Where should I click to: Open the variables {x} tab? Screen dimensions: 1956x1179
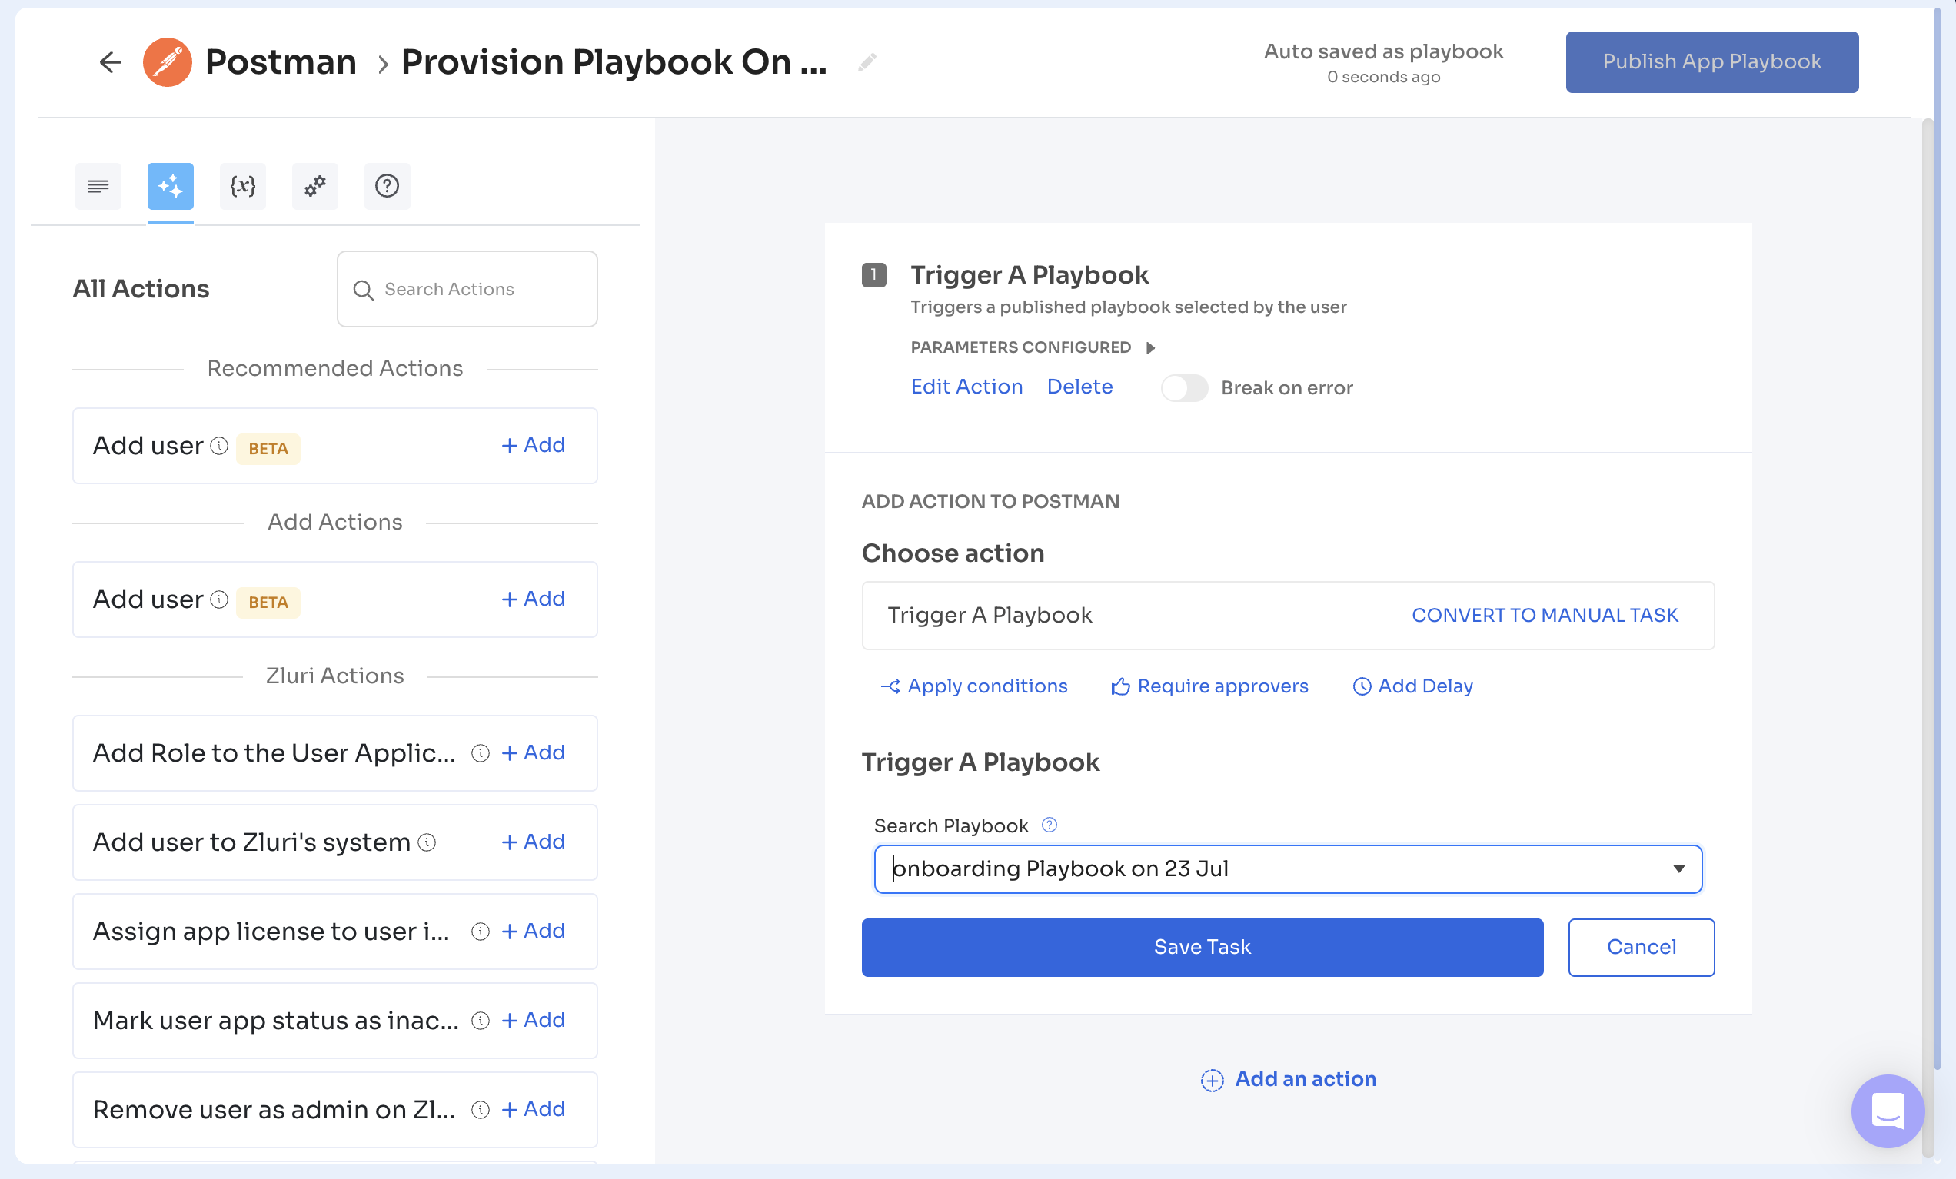[x=242, y=186]
